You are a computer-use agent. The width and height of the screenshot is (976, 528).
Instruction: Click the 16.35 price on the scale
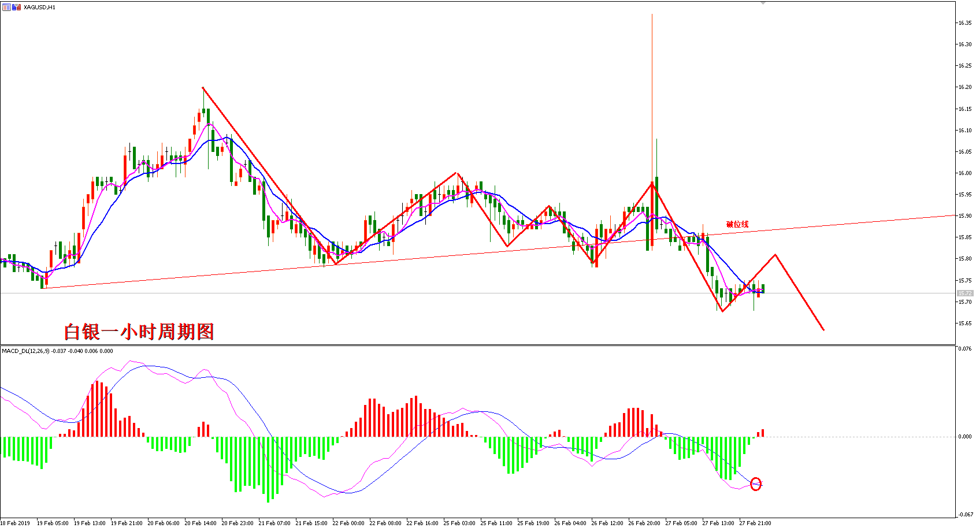click(965, 23)
